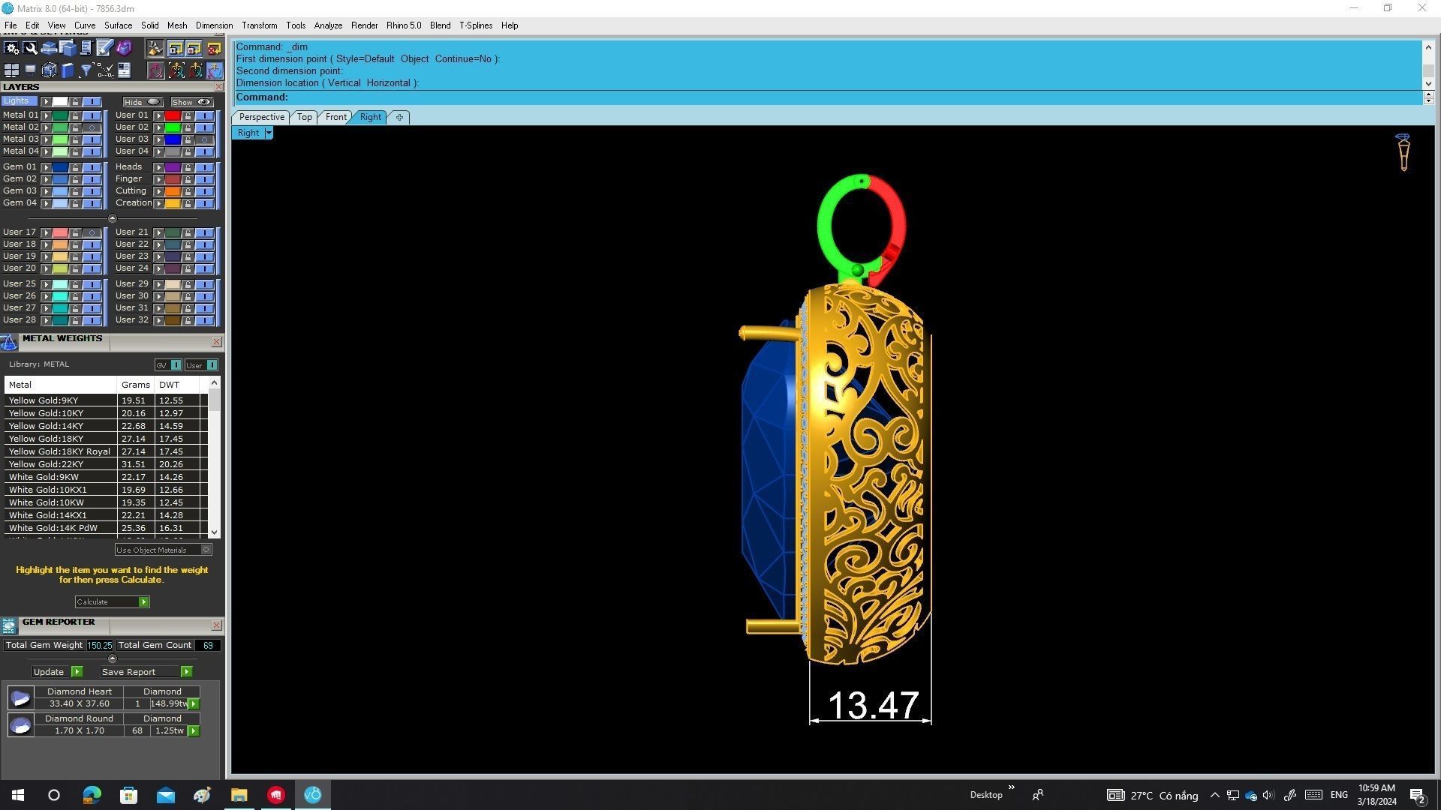The image size is (1441, 810).
Task: Toggle the lock on User 01 layer
Action: (188, 115)
